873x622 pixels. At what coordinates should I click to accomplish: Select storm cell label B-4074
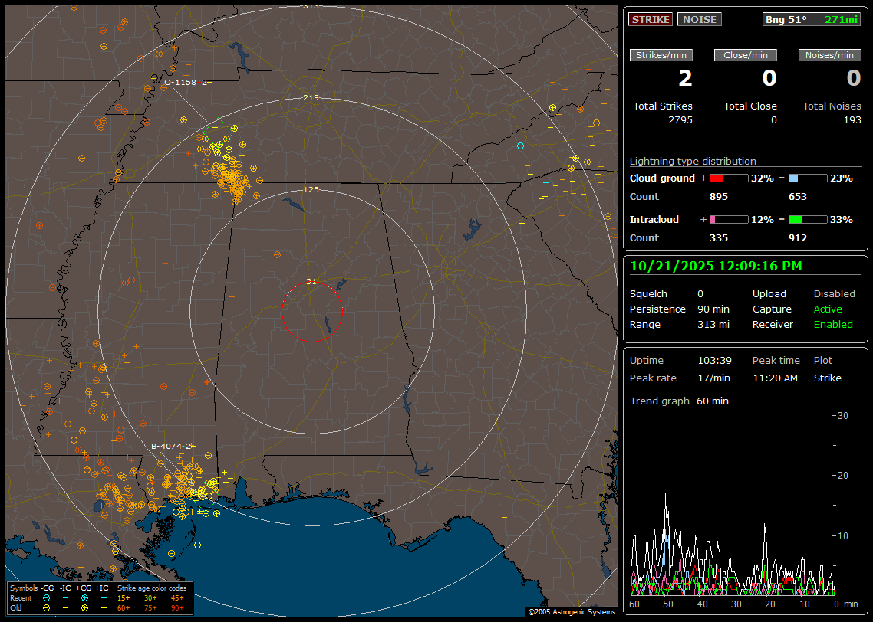click(170, 446)
